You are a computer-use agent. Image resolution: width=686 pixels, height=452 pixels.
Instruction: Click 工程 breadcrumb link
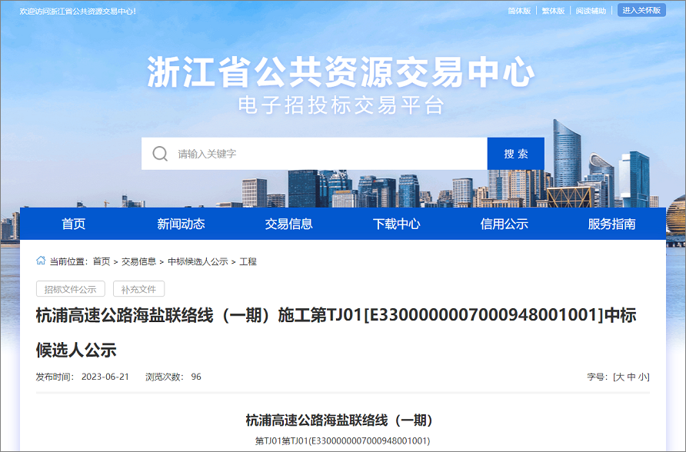[x=248, y=262]
